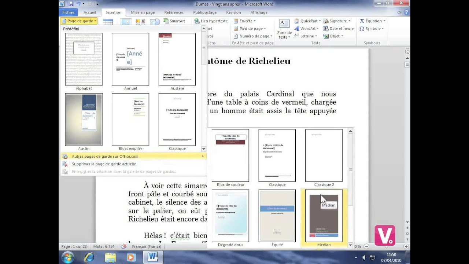
Task: Open Windows Explorer folder on taskbar
Action: [x=110, y=257]
